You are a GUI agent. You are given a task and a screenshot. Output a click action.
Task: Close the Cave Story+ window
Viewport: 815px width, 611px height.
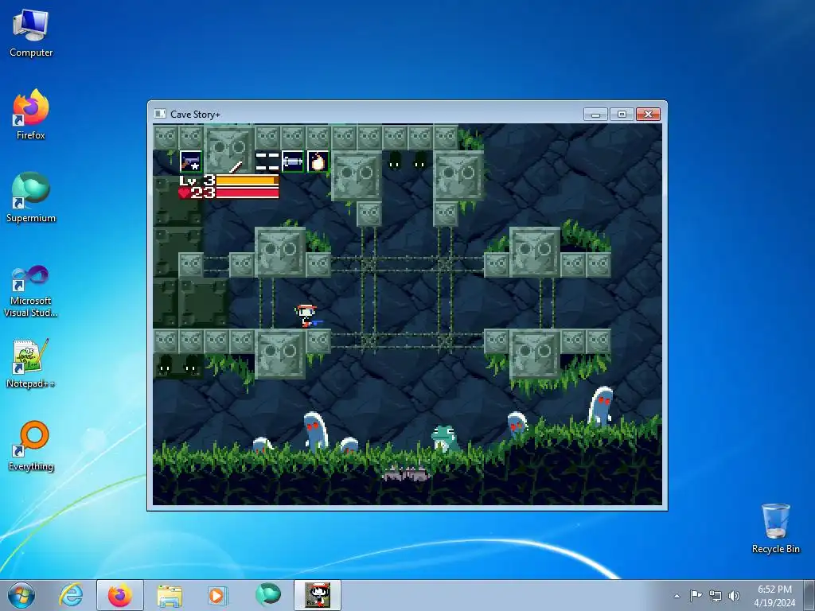(x=648, y=115)
